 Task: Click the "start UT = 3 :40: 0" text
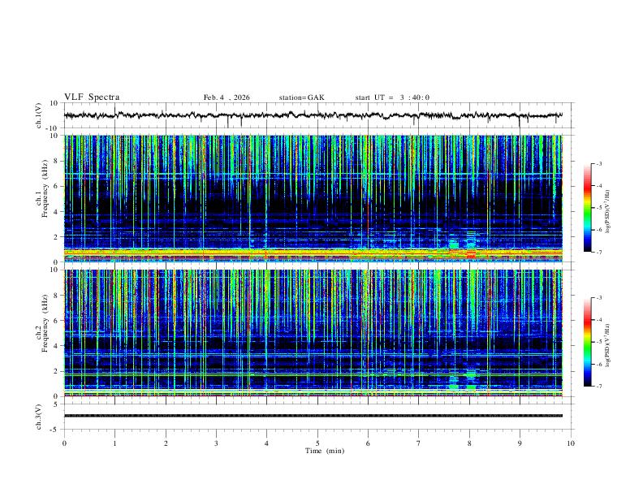pyautogui.click(x=392, y=97)
